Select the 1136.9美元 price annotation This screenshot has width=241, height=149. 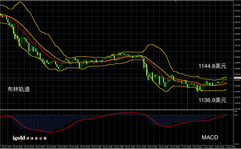click(212, 100)
